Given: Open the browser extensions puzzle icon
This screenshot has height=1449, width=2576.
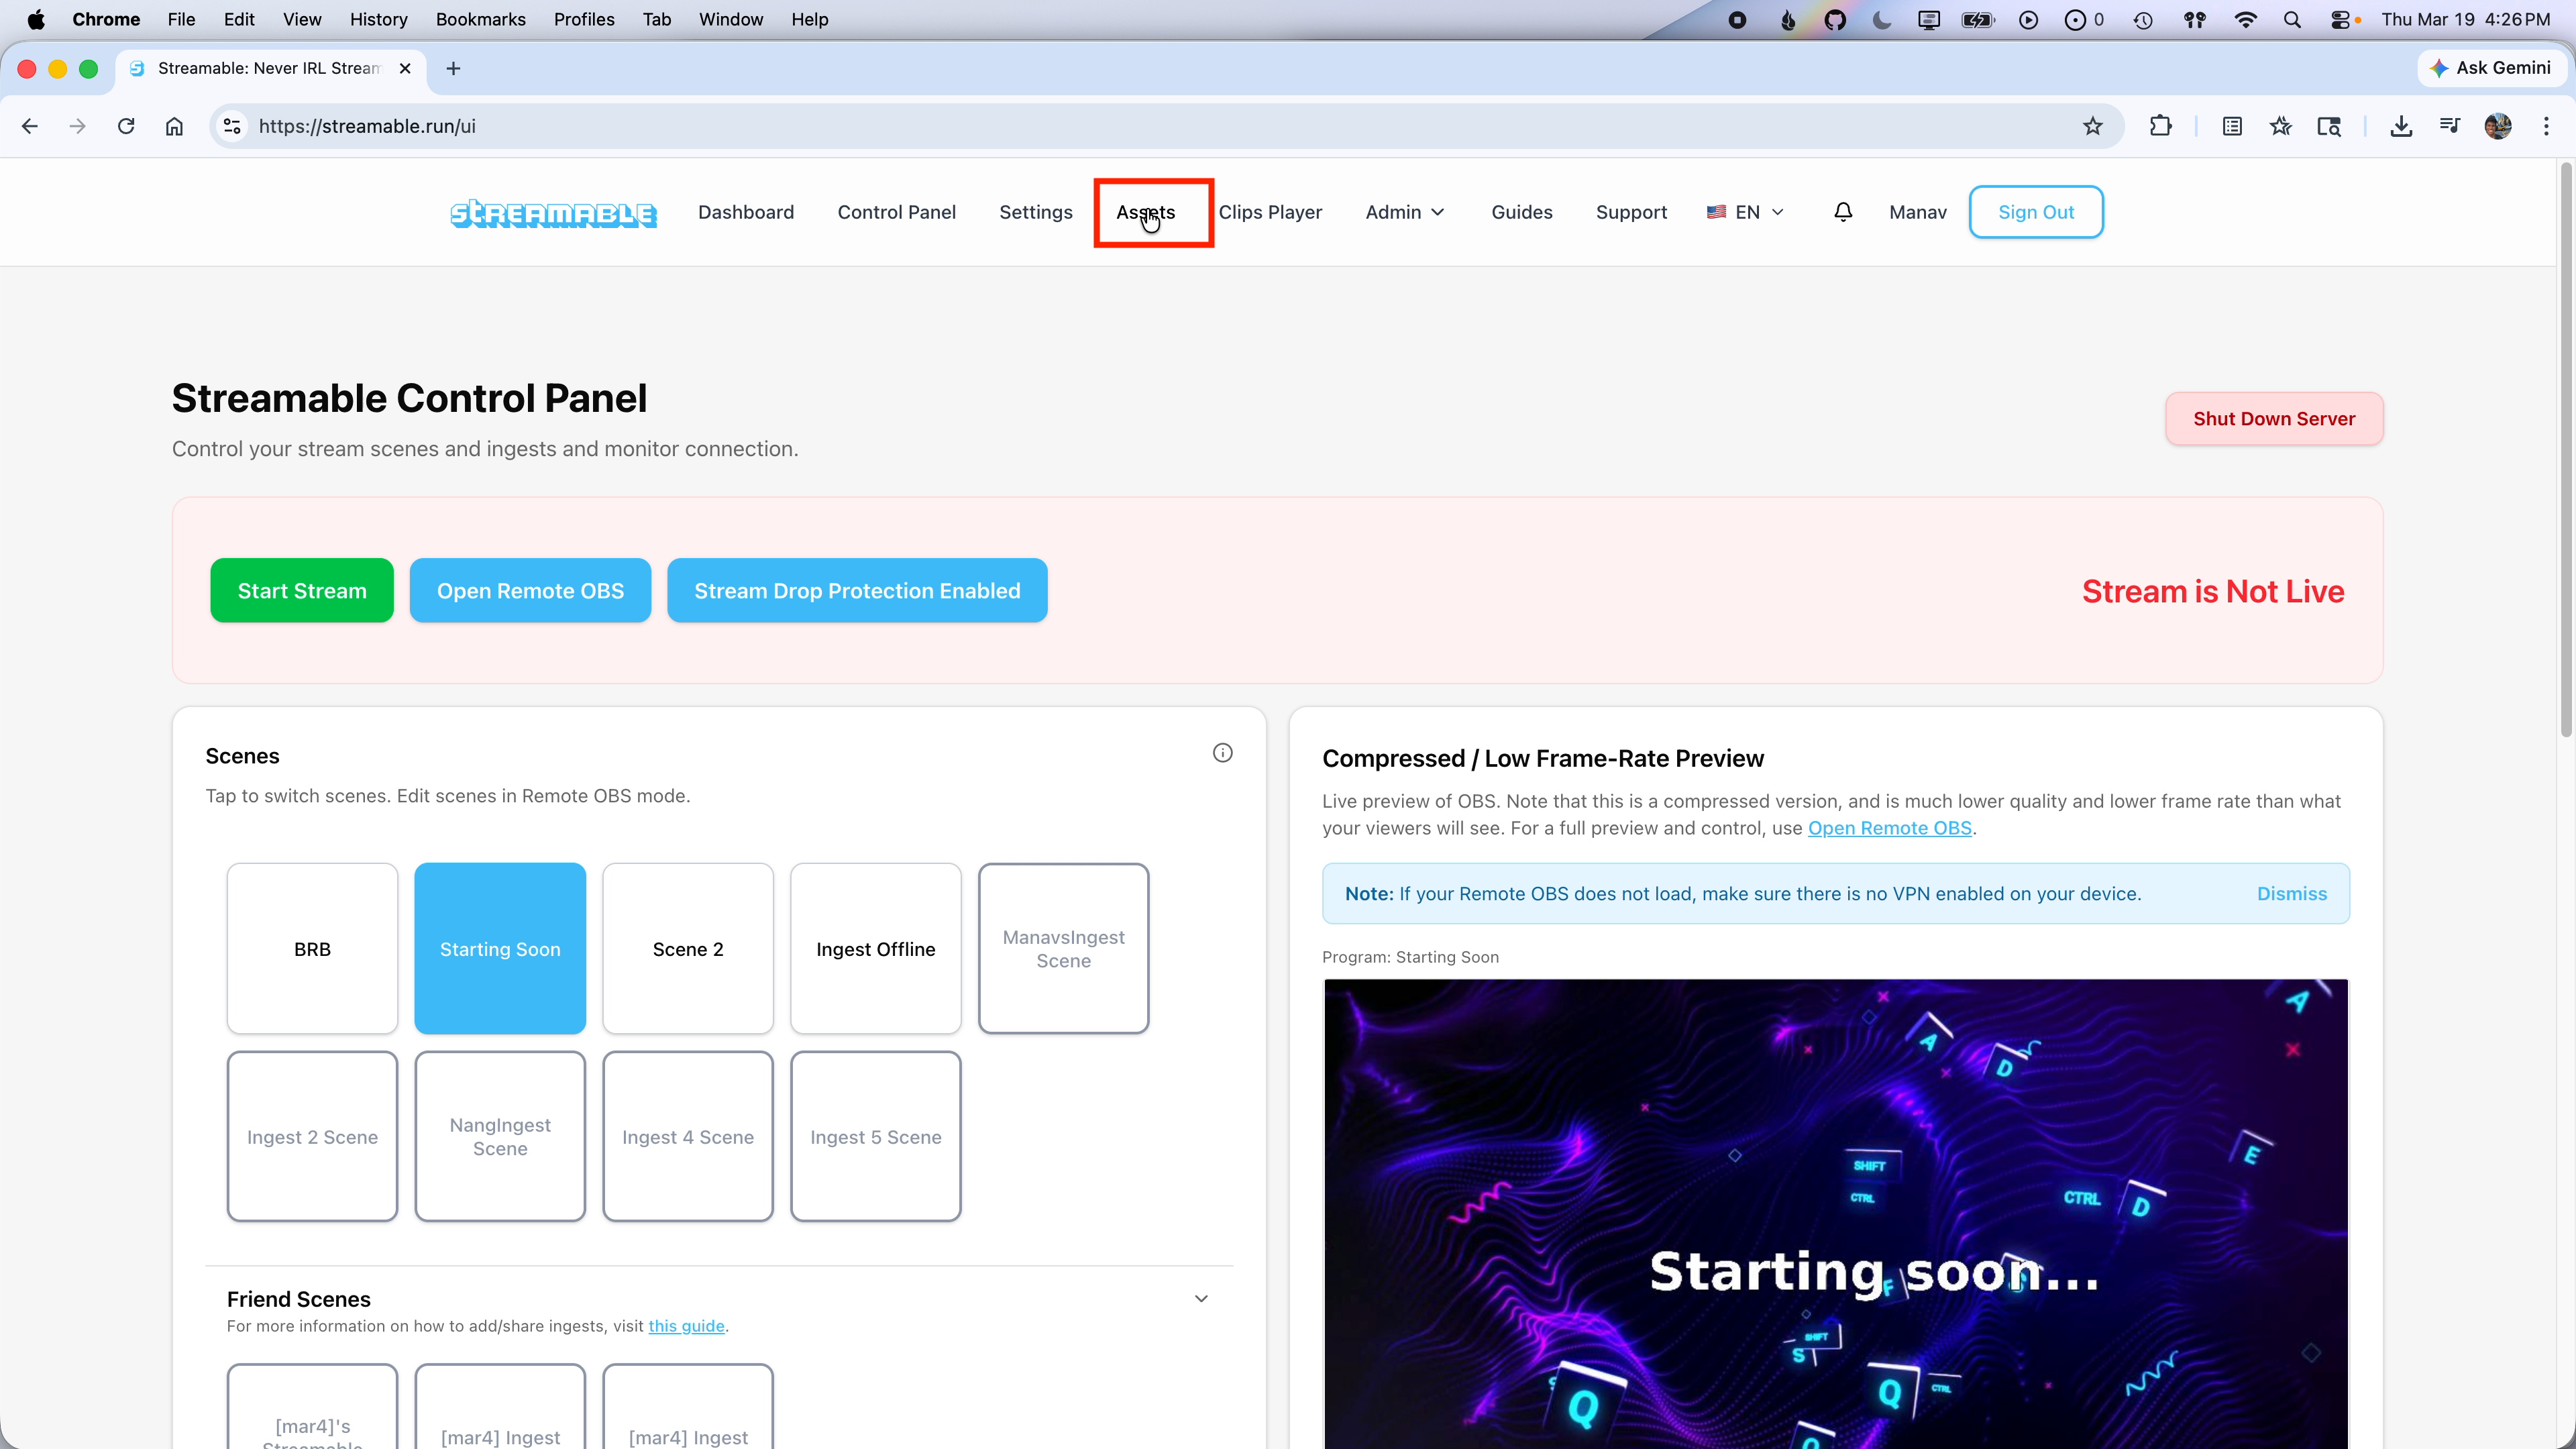Looking at the screenshot, I should pos(2161,126).
